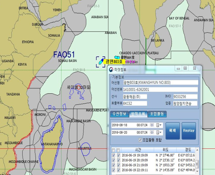
Task: Expand end date calendar dropdown arrow
Action: tap(161, 132)
